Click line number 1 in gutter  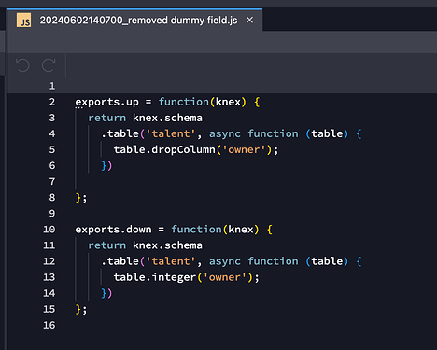52,86
